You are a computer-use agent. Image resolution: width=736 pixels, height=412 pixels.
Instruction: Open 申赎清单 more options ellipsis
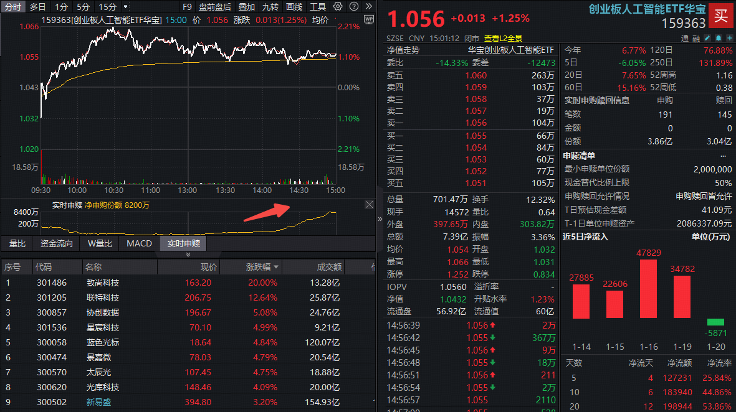pos(723,156)
